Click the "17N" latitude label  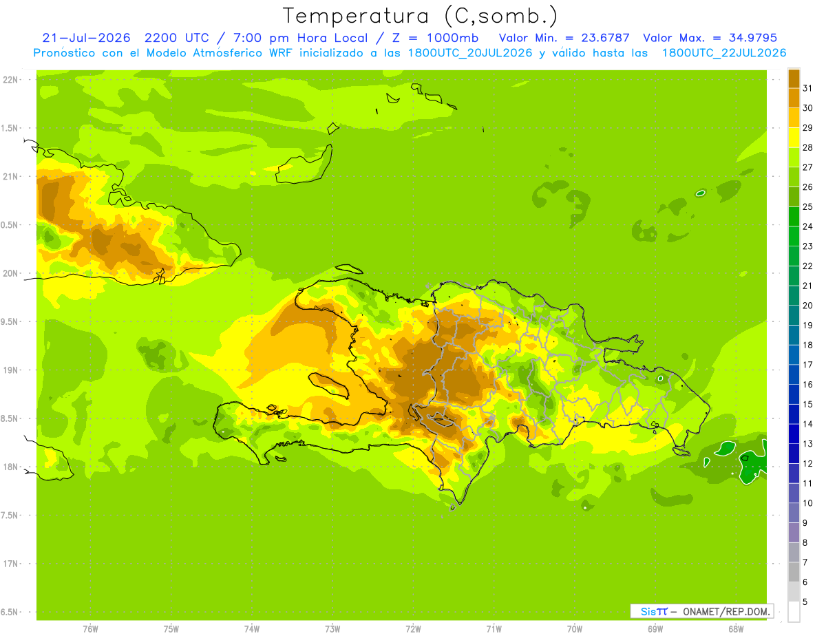tap(11, 564)
